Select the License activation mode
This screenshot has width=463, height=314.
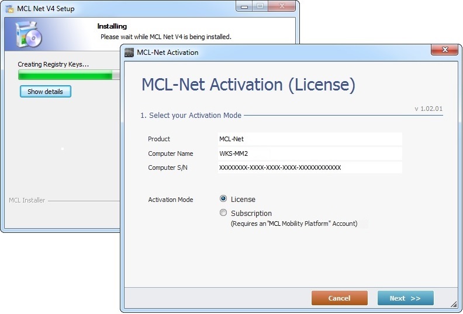coord(223,199)
